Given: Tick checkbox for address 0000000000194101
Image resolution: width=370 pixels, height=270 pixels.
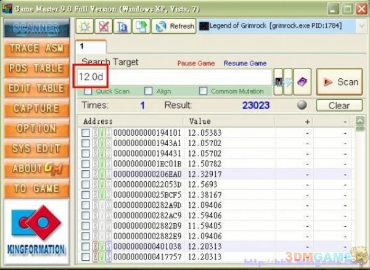Looking at the screenshot, I should (86, 133).
